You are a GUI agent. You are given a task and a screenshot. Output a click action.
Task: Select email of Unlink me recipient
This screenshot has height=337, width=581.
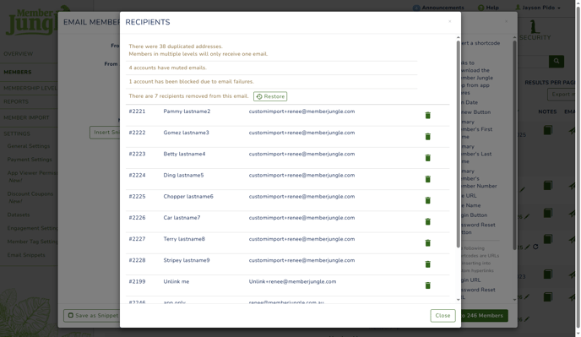coord(292,281)
